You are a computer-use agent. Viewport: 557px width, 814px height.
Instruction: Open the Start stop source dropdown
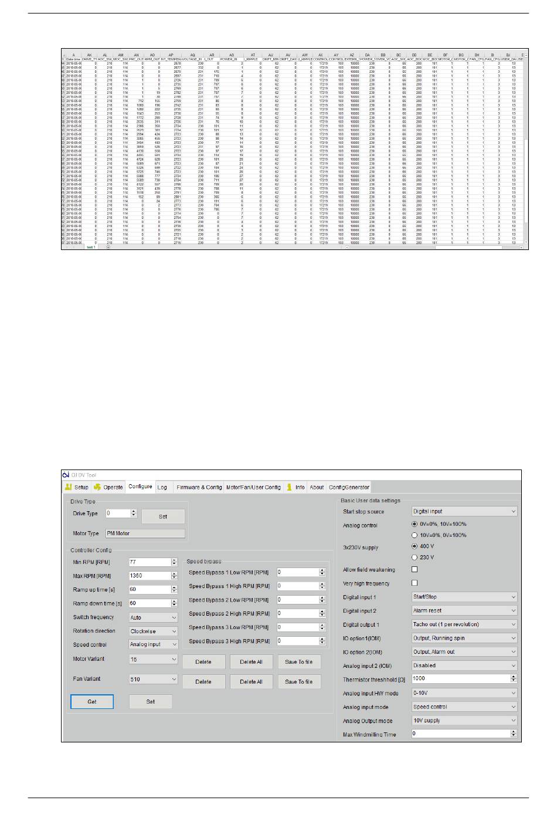coord(464,511)
